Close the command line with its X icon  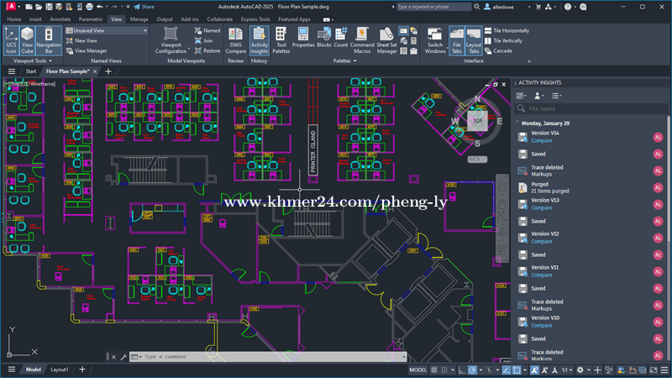[x=113, y=356]
